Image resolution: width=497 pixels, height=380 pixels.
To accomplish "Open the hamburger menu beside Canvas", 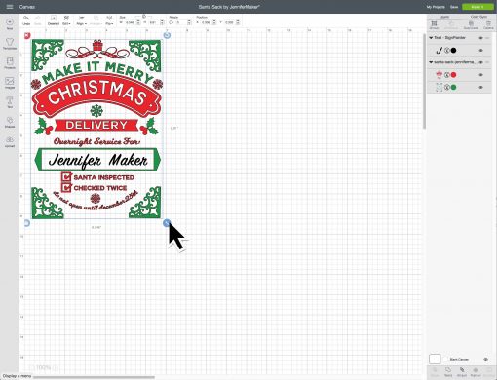I will click(10, 7).
